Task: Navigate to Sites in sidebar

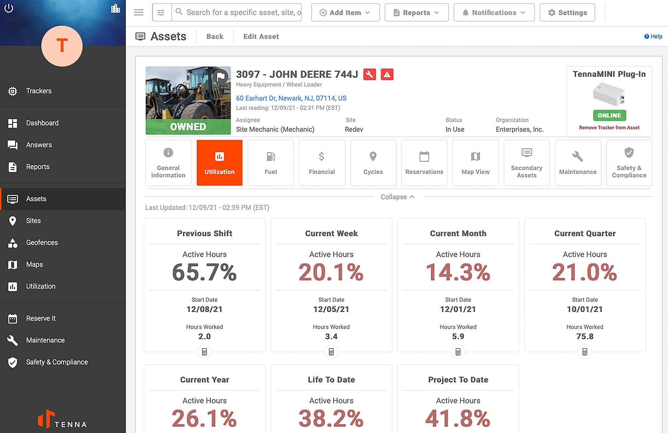Action: pyautogui.click(x=33, y=220)
